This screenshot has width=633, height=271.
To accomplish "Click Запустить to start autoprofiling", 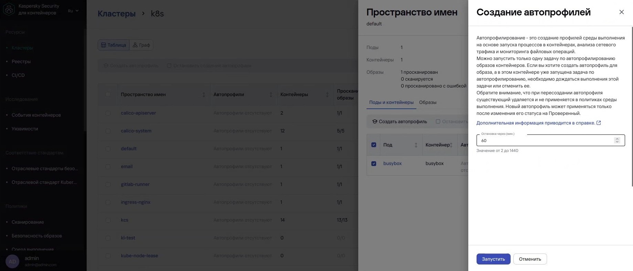I will tap(493, 259).
